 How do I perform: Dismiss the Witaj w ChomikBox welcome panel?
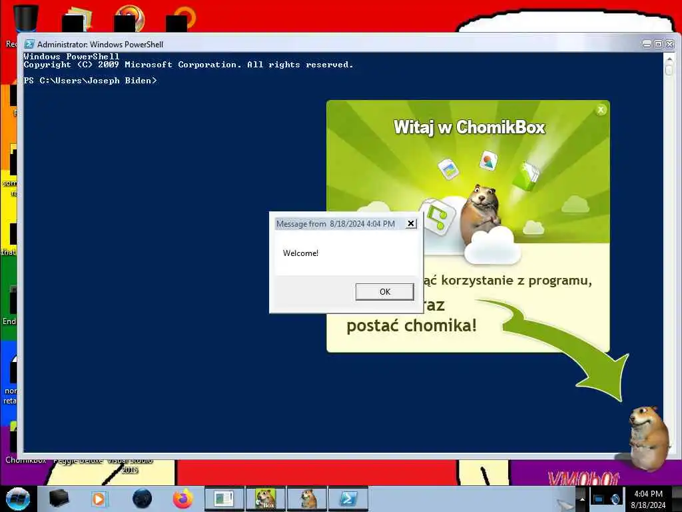[601, 110]
